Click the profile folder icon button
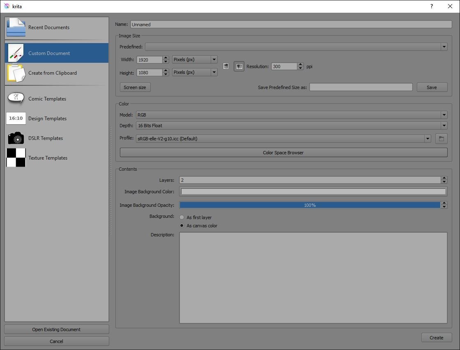The width and height of the screenshot is (460, 350). click(442, 139)
